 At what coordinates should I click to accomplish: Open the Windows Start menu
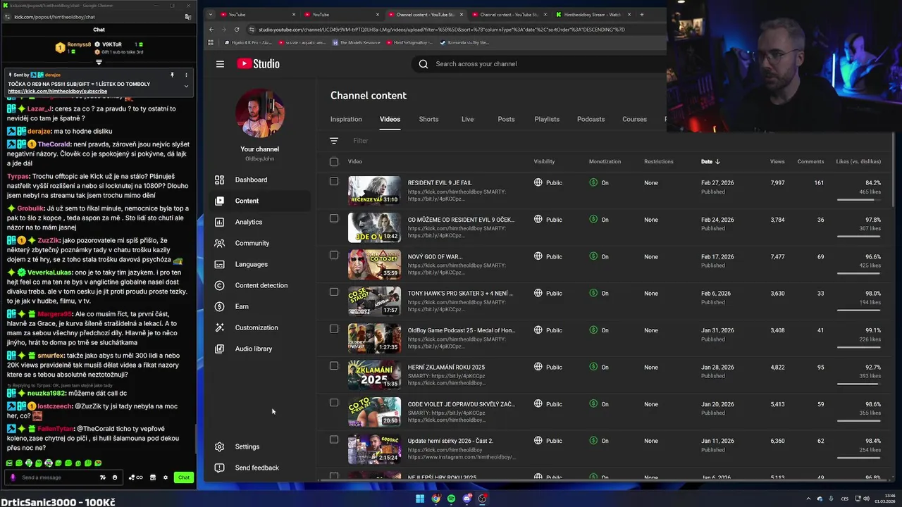[x=420, y=499]
